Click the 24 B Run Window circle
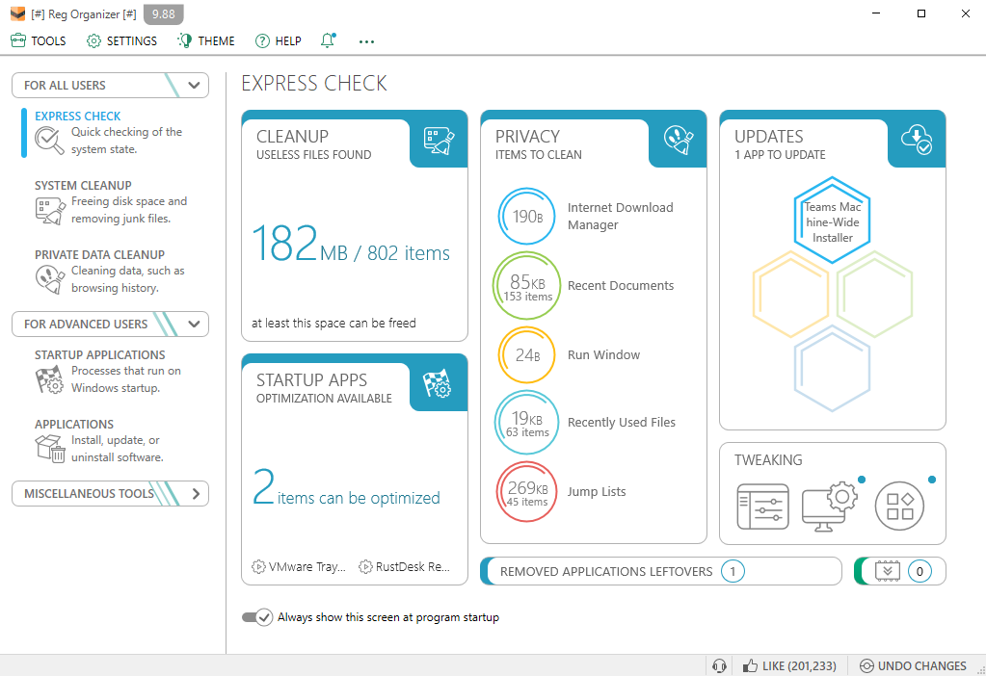Screen dimensions: 986x676 pyautogui.click(x=527, y=355)
